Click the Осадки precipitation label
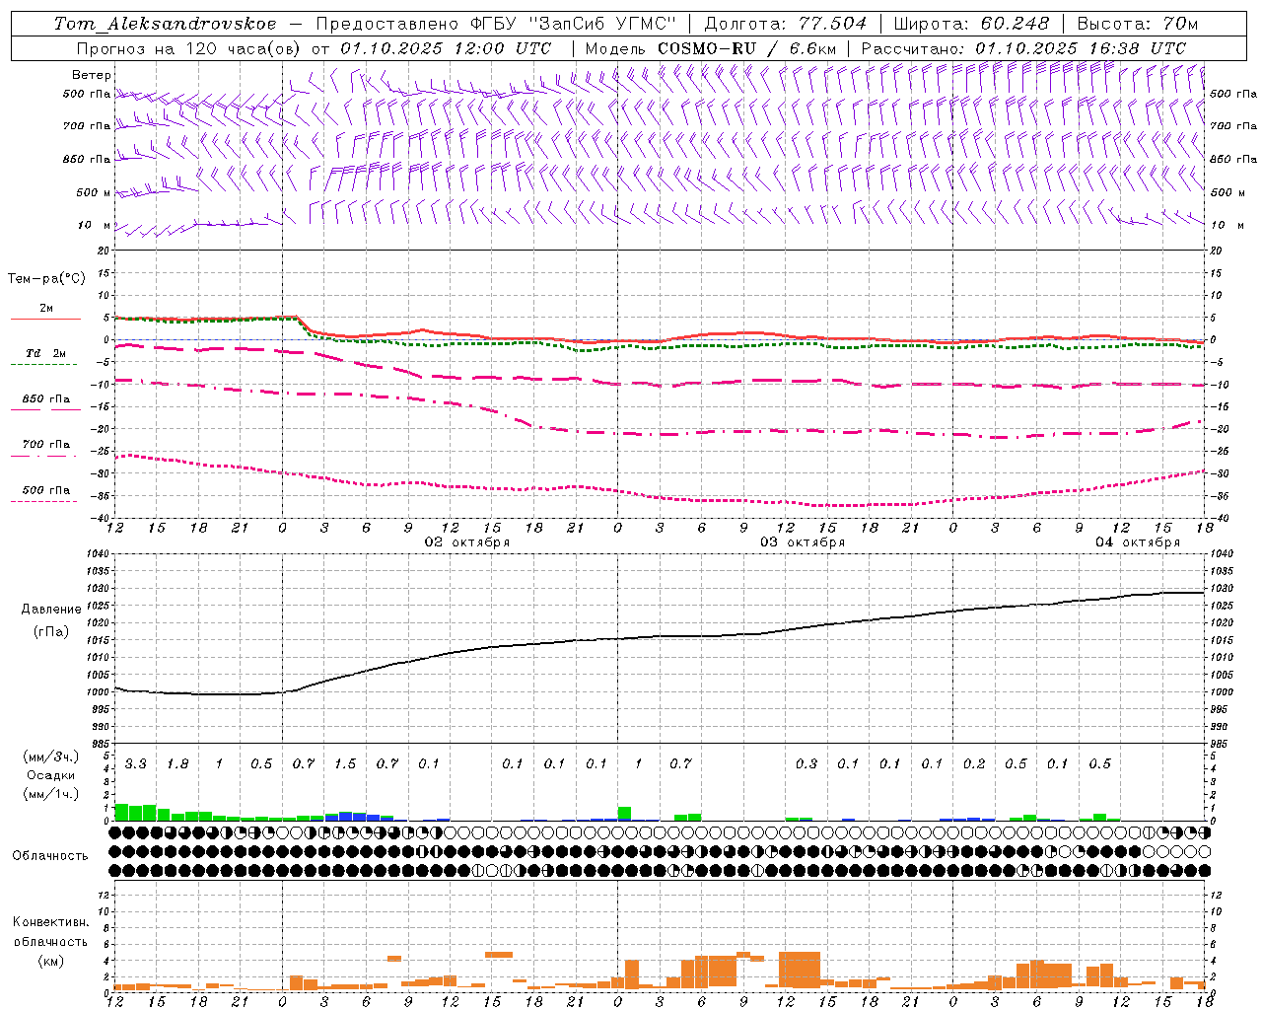Screen dimensions: 1262x1010 [x=51, y=775]
